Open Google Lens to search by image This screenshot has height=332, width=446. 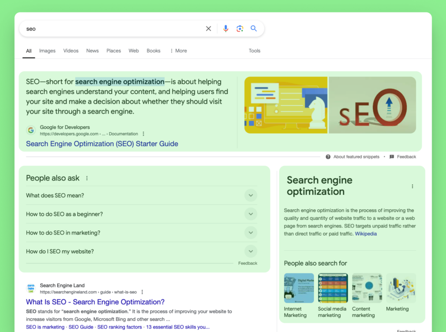(x=240, y=28)
